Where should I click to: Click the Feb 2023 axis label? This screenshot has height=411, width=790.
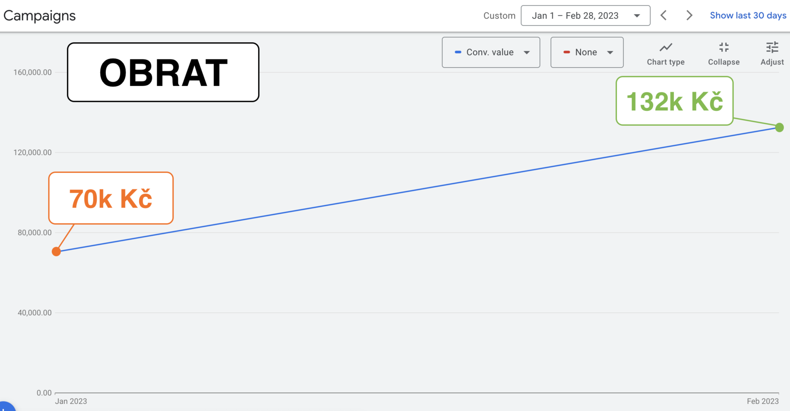(x=763, y=401)
